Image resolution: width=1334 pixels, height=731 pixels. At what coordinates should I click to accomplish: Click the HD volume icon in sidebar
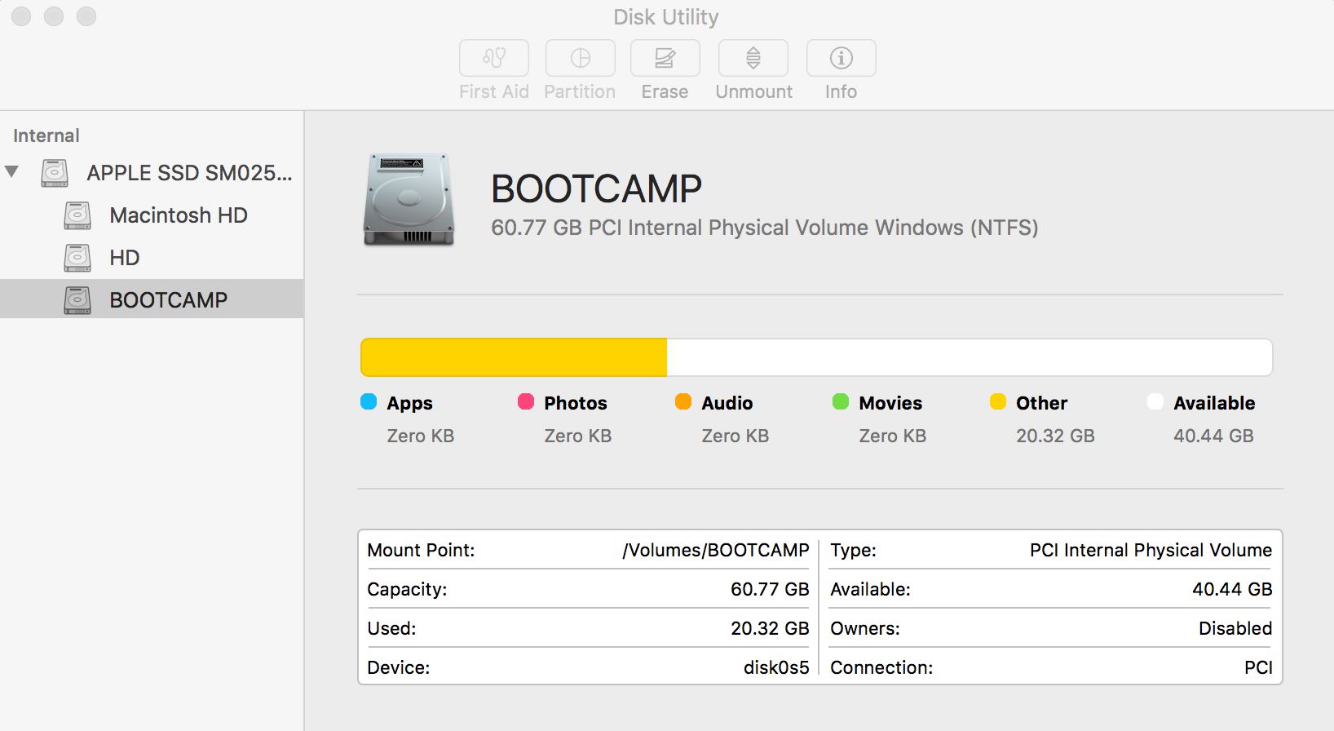click(77, 258)
